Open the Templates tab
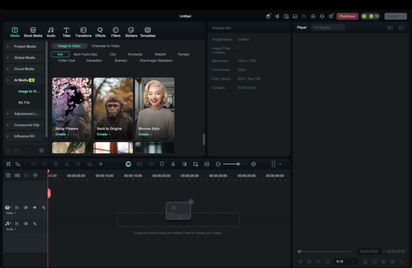Viewport: 412px width, 268px height. tap(148, 32)
